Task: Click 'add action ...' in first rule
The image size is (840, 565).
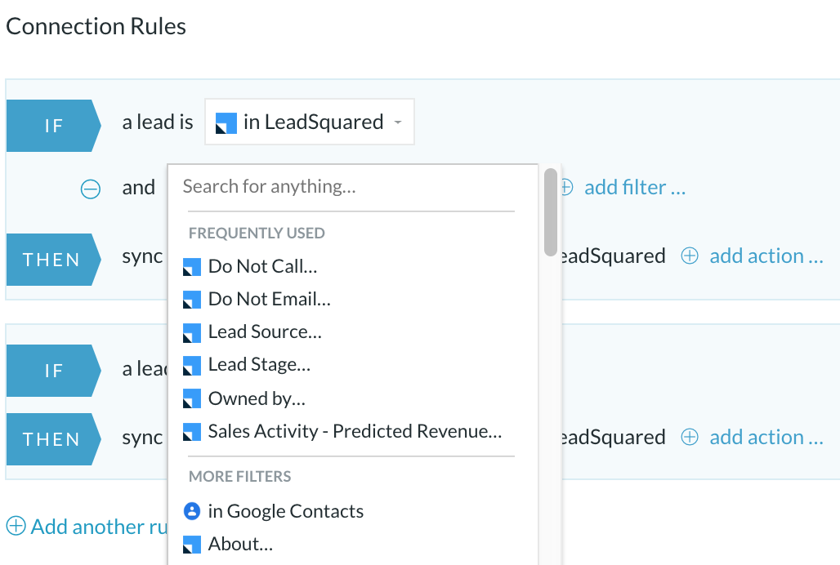Action: point(766,256)
